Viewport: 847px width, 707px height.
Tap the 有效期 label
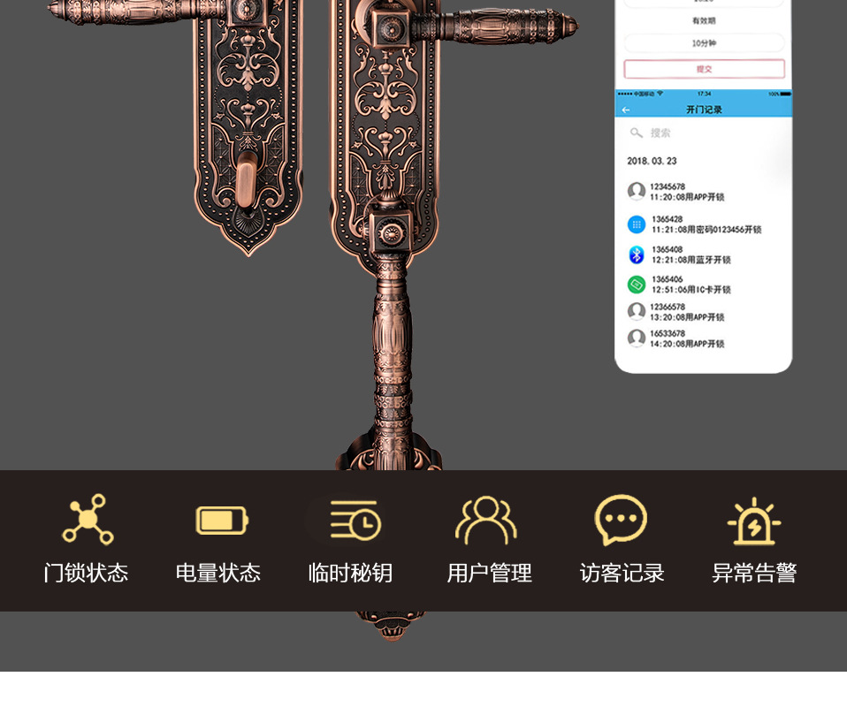(x=704, y=20)
